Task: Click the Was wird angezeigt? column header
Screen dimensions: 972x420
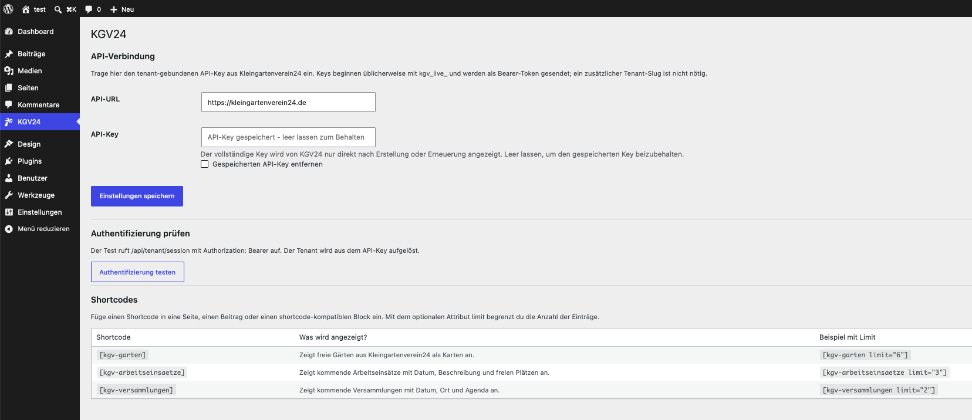Action: point(333,337)
